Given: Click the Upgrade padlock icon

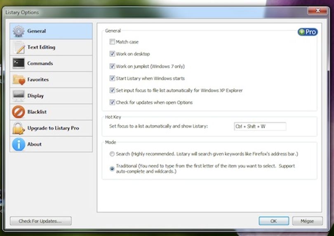Looking at the screenshot, I should pyautogui.click(x=19, y=128).
